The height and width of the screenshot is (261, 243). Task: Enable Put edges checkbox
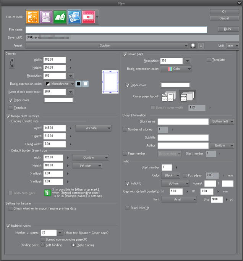pyautogui.click(x=185, y=176)
